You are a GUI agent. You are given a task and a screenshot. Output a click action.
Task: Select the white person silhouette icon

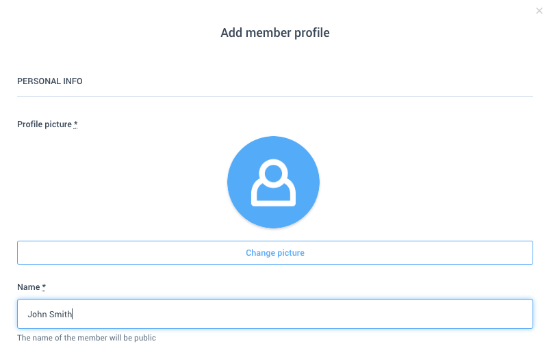click(x=273, y=183)
